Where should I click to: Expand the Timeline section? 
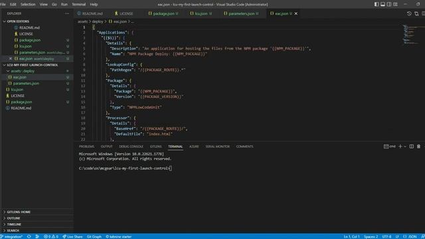[x=37, y=224]
